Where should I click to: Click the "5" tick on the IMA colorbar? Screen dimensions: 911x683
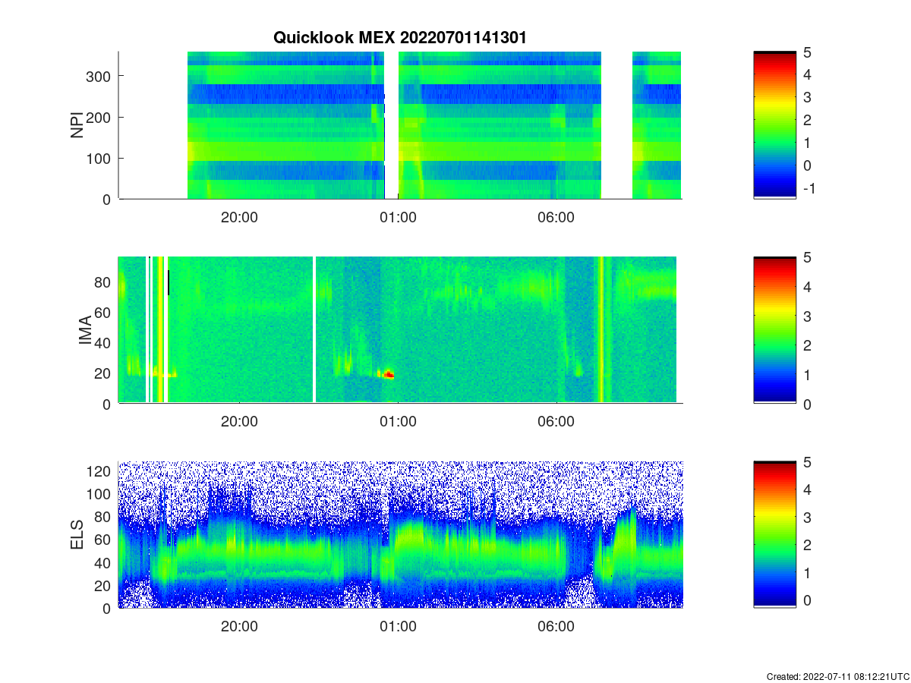808,257
